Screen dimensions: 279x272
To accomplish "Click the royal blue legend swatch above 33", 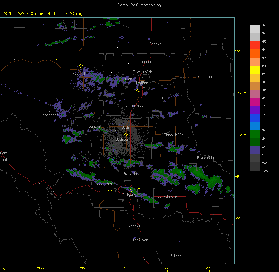I will [254, 118].
